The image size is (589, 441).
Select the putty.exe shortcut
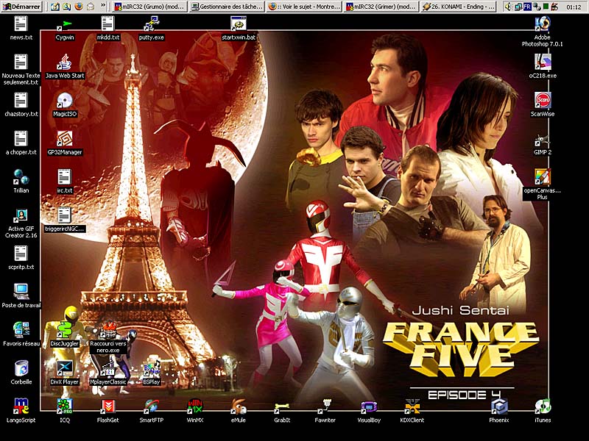(x=152, y=28)
